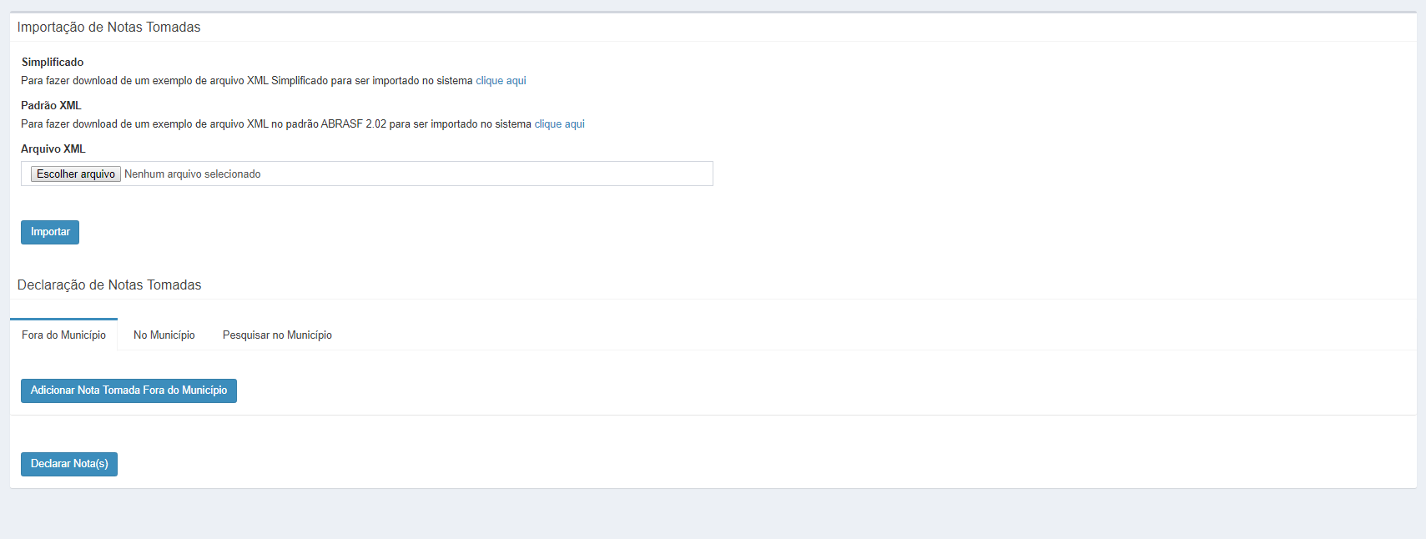Click empty area inside the XML file field
The width and height of the screenshot is (1426, 539).
click(501, 174)
